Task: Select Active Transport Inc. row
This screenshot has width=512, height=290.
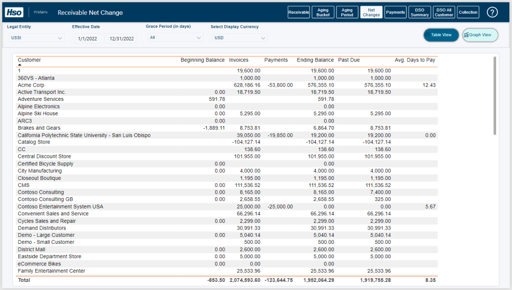Action: pyautogui.click(x=227, y=92)
